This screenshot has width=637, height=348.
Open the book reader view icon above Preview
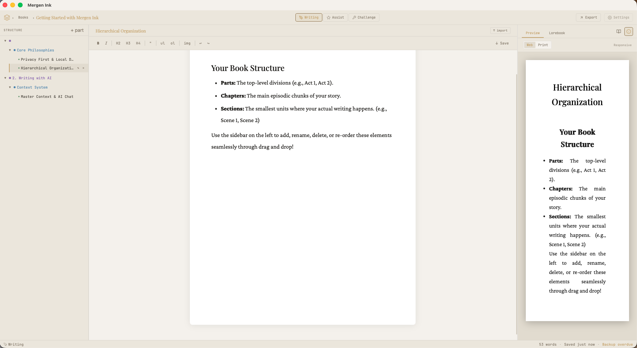tap(618, 31)
